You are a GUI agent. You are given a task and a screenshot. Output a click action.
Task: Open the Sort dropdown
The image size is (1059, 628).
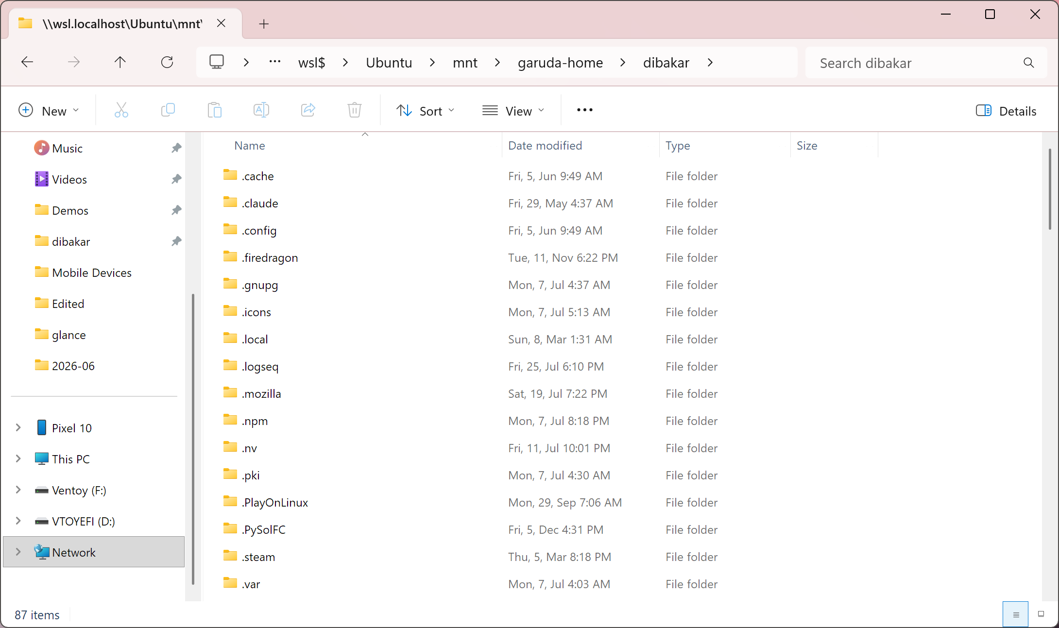click(x=426, y=111)
